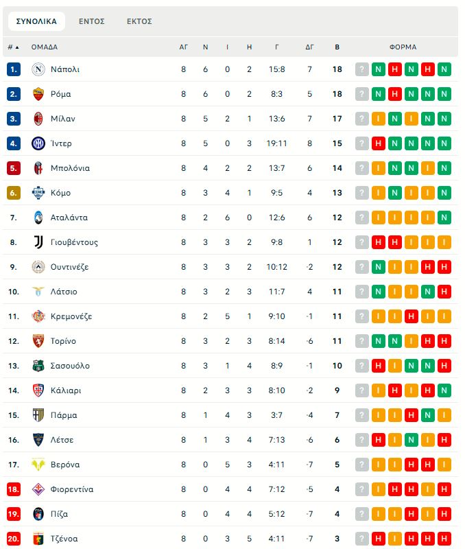
Task: Switch to the ΕΝΤΟΣ tab
Action: (91, 21)
